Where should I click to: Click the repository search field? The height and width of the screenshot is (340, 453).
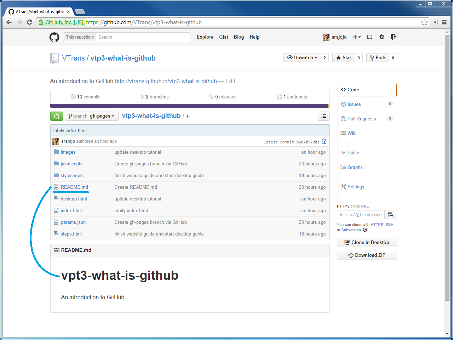(x=143, y=37)
